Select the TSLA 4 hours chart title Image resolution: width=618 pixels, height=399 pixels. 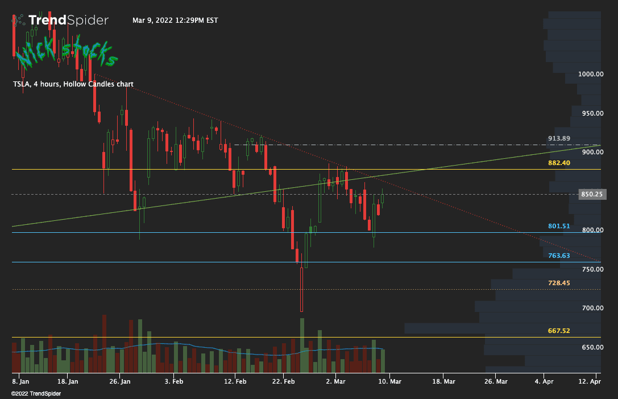click(72, 84)
